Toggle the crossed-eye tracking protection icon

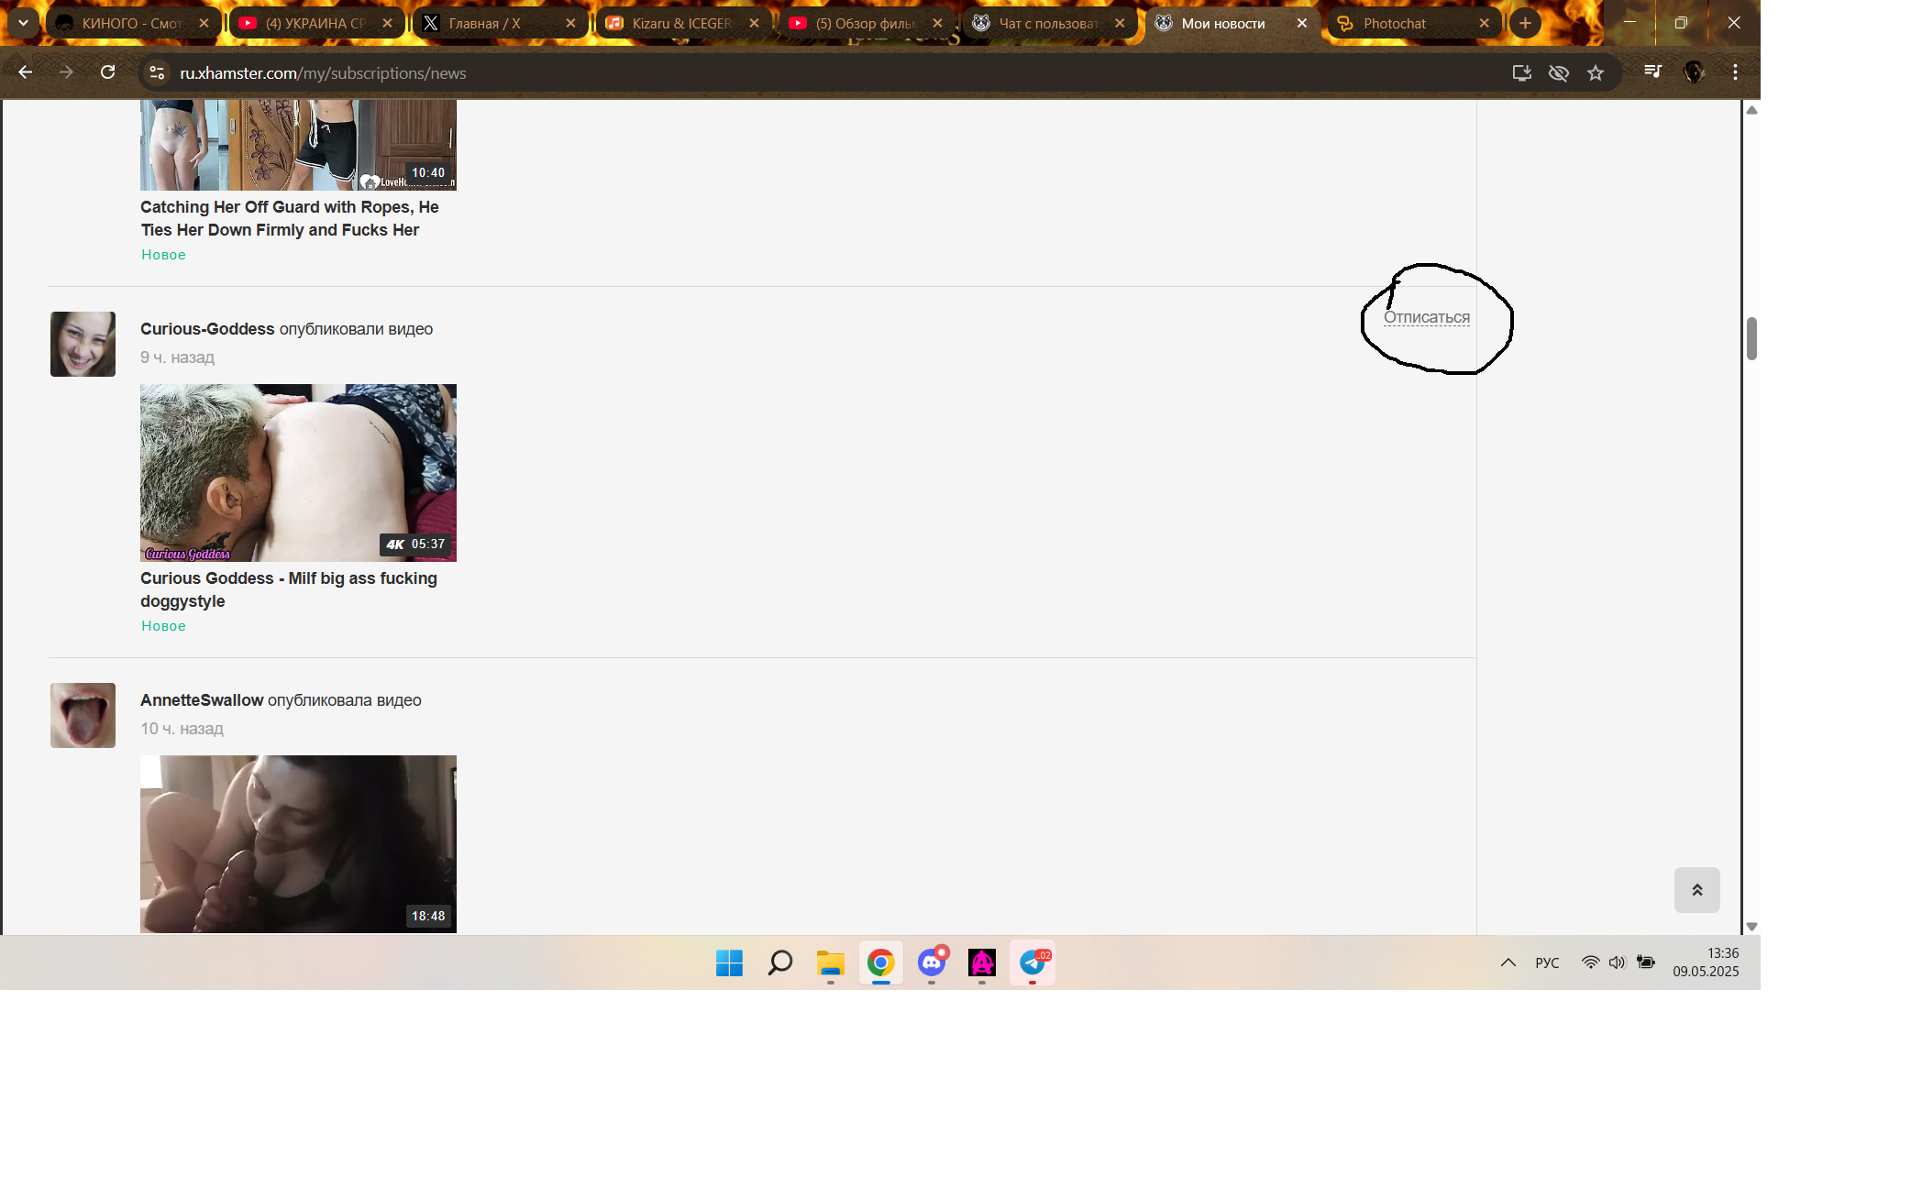(1558, 72)
